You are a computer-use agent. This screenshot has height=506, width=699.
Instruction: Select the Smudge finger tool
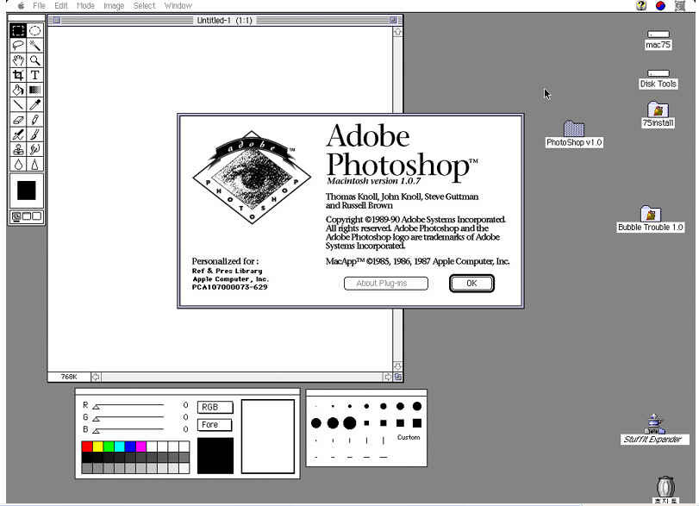click(x=34, y=149)
